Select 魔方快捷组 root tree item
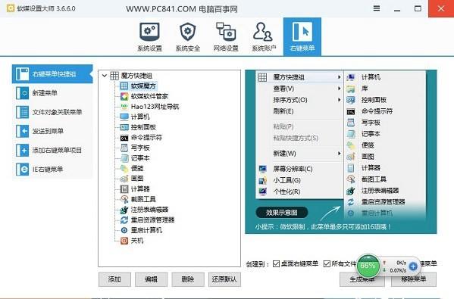Viewport: 454px width, 299px height. (136, 76)
